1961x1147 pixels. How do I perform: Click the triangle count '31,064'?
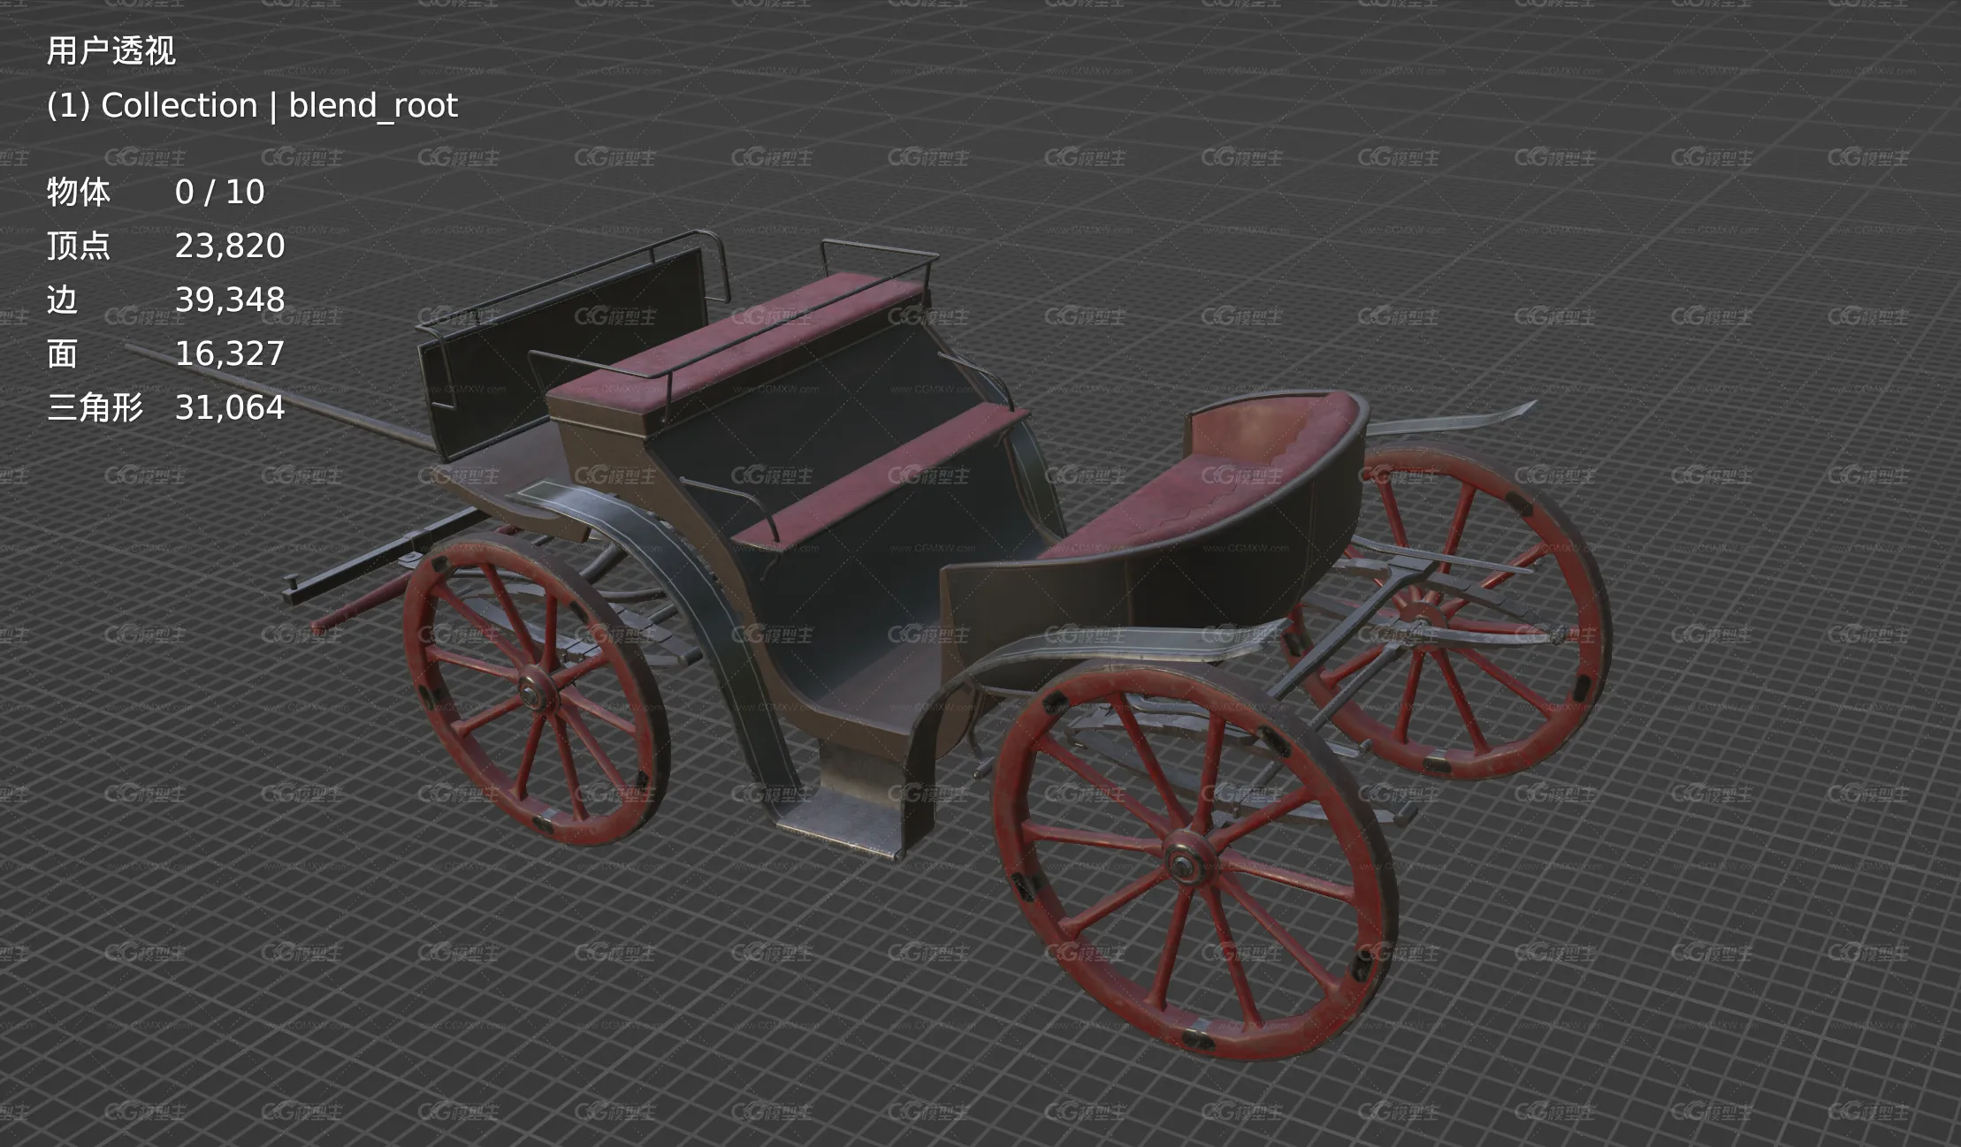230,407
